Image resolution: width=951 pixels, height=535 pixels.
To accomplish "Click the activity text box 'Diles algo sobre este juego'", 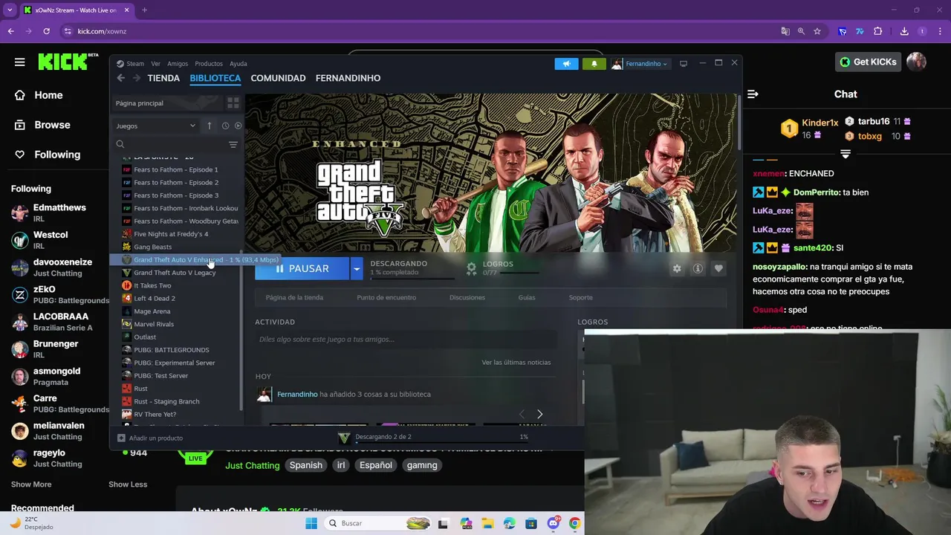I will click(405, 340).
